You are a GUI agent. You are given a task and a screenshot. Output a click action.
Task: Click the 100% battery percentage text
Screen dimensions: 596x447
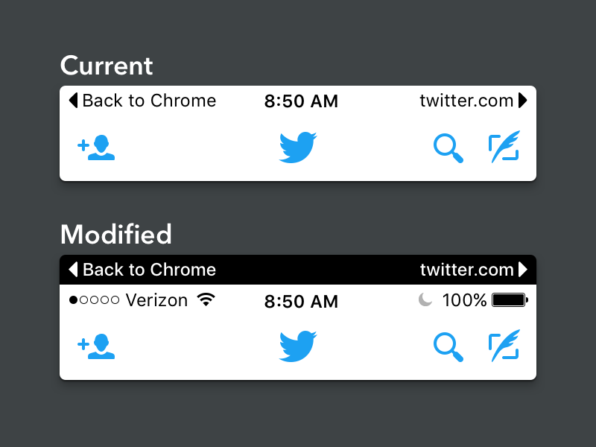click(464, 300)
